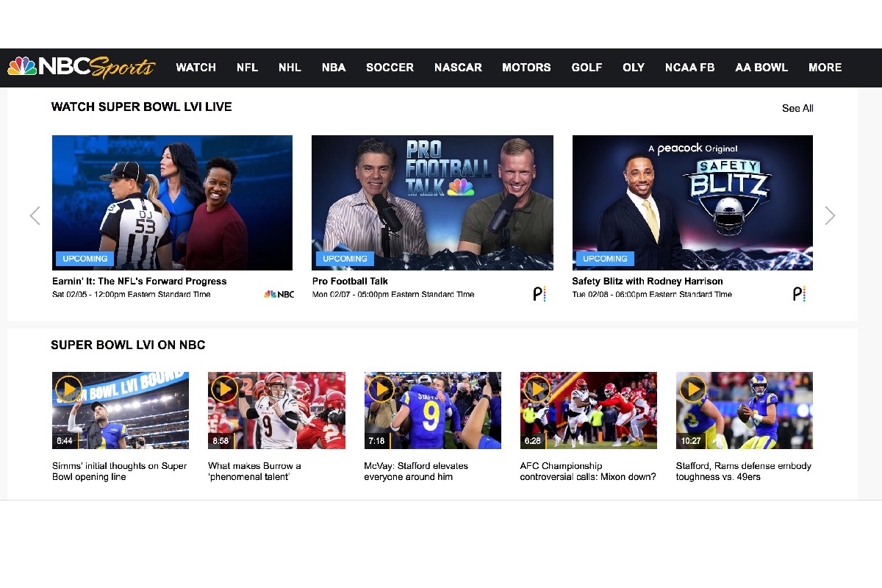This screenshot has width=882, height=588.
Task: Open the MOTORS section
Action: pos(526,67)
